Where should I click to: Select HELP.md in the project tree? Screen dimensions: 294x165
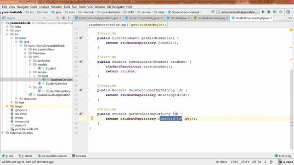(x=20, y=114)
